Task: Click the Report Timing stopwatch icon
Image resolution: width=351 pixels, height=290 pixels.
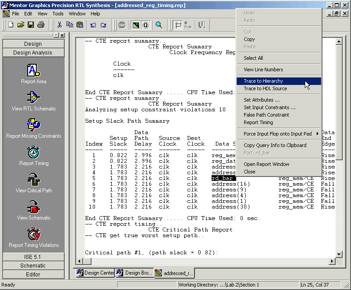Action: tap(33, 153)
